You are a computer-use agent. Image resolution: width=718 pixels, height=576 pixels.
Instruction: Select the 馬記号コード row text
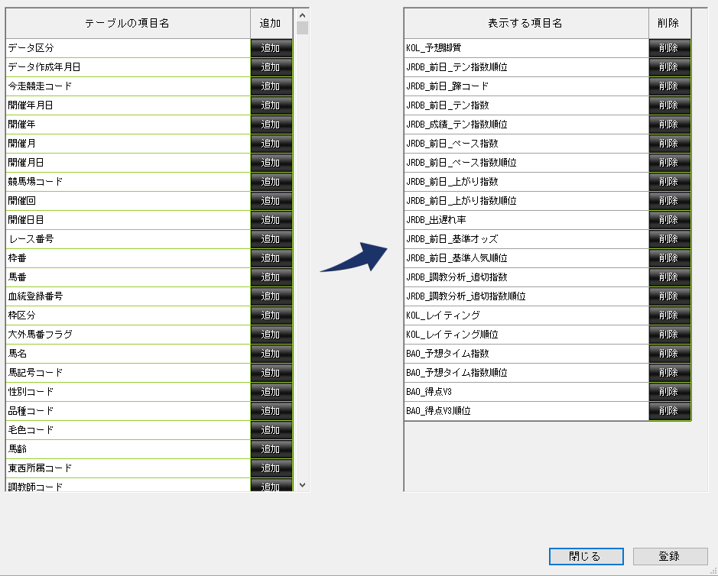[35, 373]
